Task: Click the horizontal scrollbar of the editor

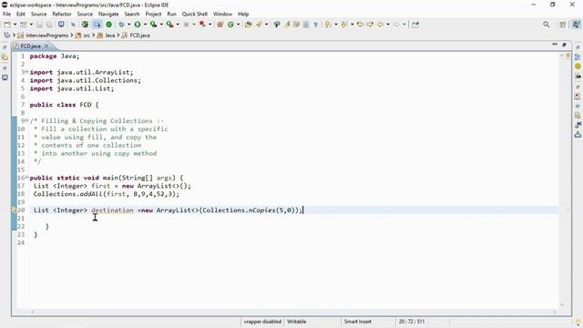Action: point(293,312)
